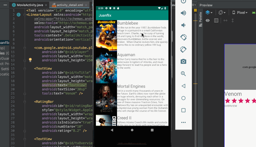Click the XML file icon on activity_detail tab
Image resolution: width=256 pixels, height=147 pixels.
[54, 5]
